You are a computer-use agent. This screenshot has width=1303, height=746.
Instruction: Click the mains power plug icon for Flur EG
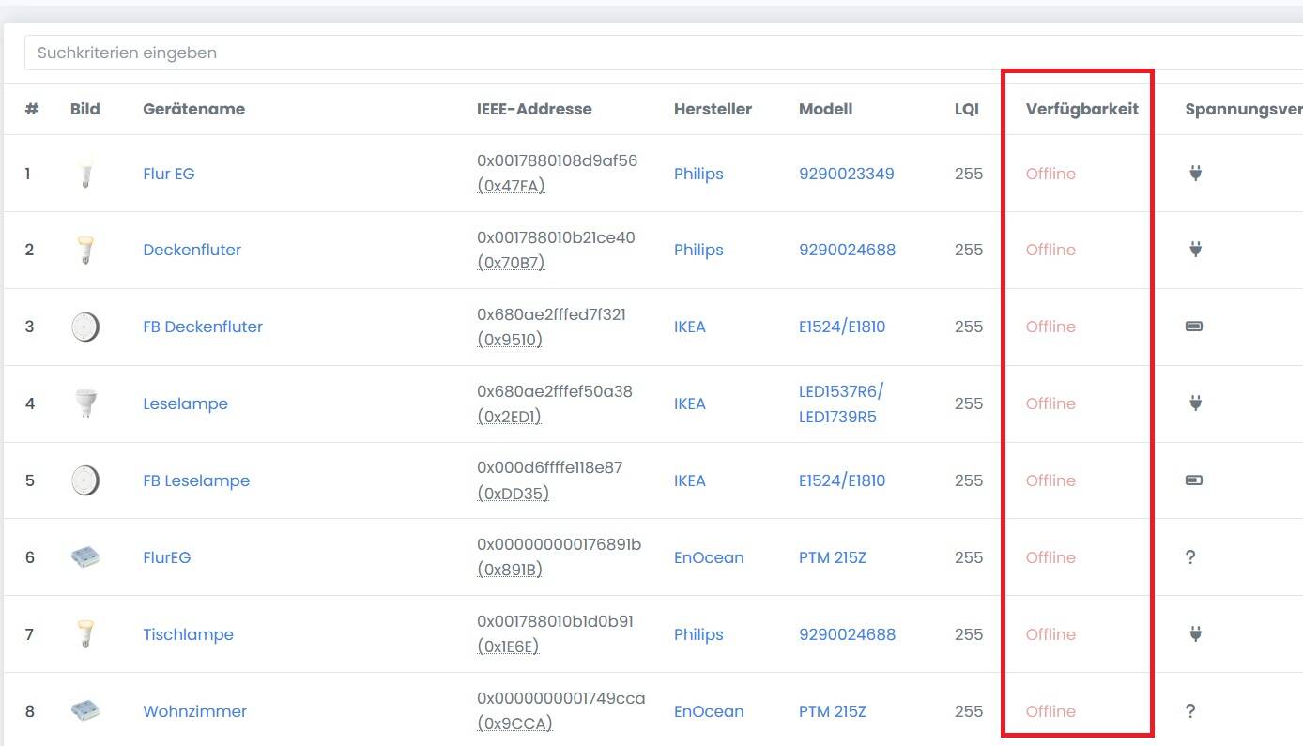pos(1195,174)
